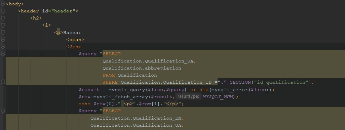Fold the <span> element in gutter
Viewport: 345px width, 130px height.
[3, 40]
